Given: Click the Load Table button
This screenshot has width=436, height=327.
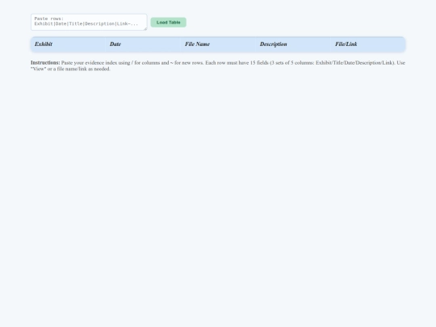Looking at the screenshot, I should pos(169,23).
